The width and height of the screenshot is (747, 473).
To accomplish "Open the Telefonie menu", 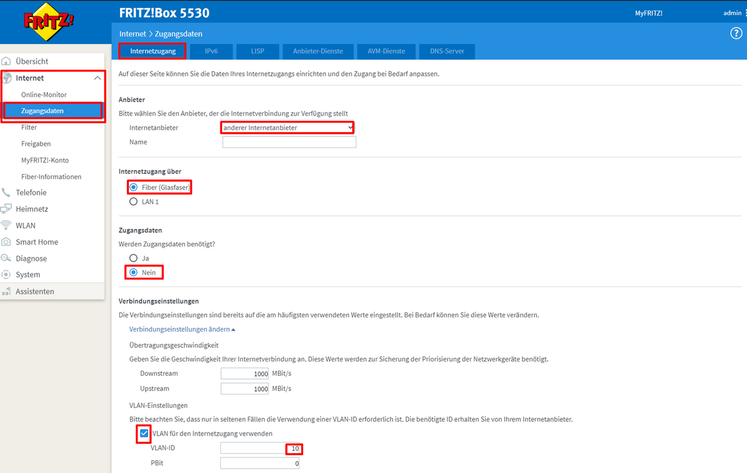I will tap(31, 192).
